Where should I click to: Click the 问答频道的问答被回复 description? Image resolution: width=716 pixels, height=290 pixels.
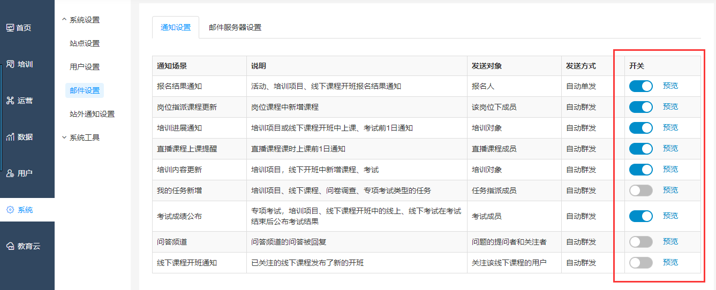point(289,242)
